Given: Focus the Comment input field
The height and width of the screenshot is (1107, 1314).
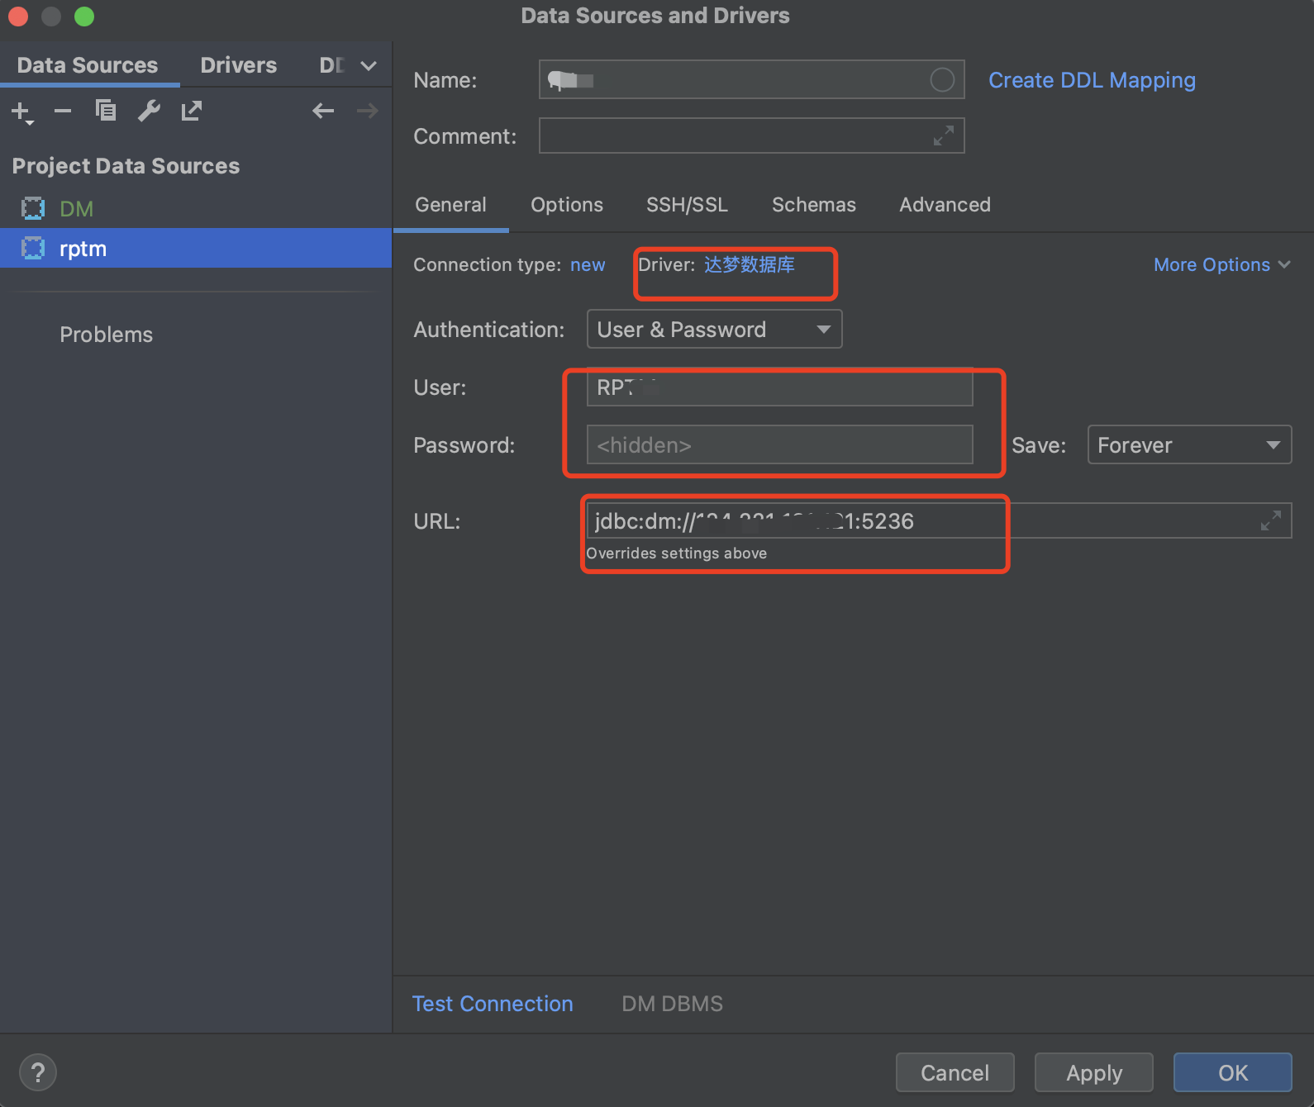Looking at the screenshot, I should 751,135.
